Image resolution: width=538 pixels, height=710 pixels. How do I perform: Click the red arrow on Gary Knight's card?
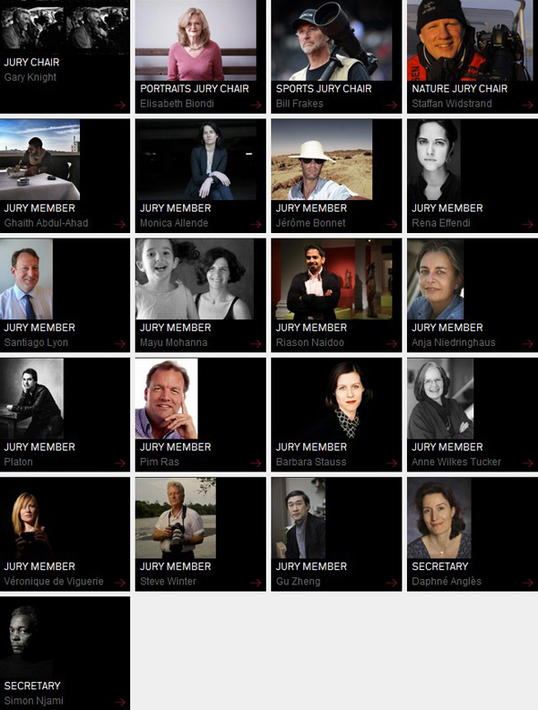point(120,105)
